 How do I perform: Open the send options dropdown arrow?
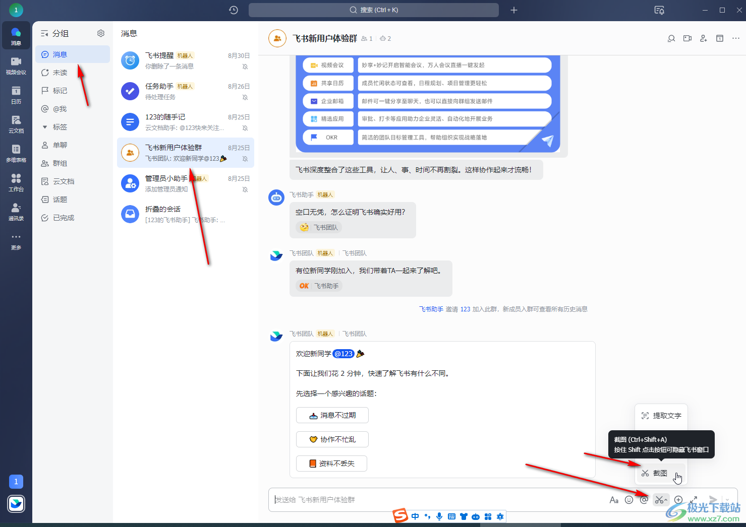[727, 500]
